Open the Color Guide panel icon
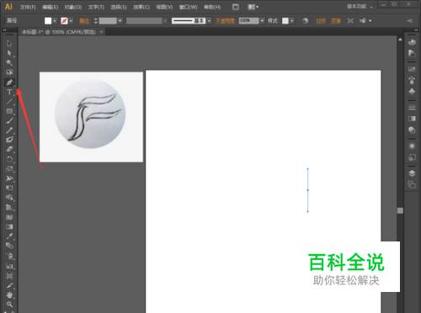 click(x=412, y=53)
